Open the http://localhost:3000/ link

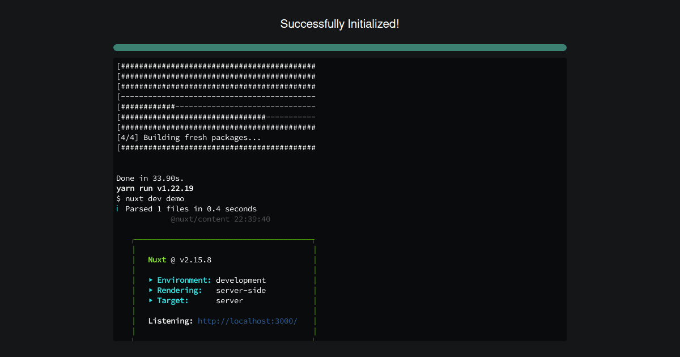point(248,321)
